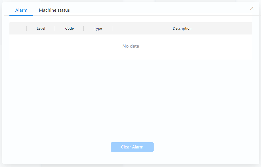The height and width of the screenshot is (167, 261).
Task: Click the Clear Alarm button
Action: click(132, 147)
